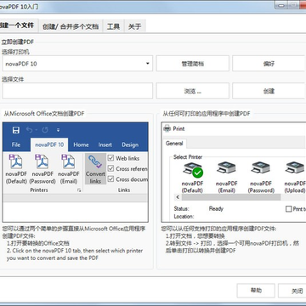Click the Home ribbon tab

click(81, 144)
